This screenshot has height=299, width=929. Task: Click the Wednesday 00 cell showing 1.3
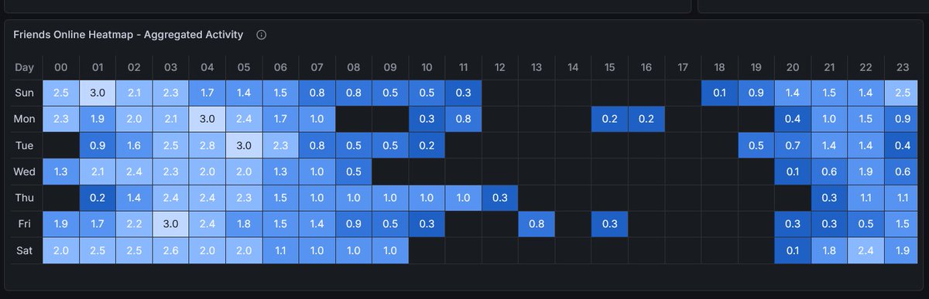click(x=60, y=172)
